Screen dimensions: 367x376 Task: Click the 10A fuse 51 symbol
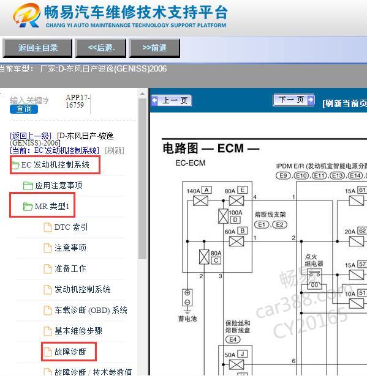(x=357, y=304)
